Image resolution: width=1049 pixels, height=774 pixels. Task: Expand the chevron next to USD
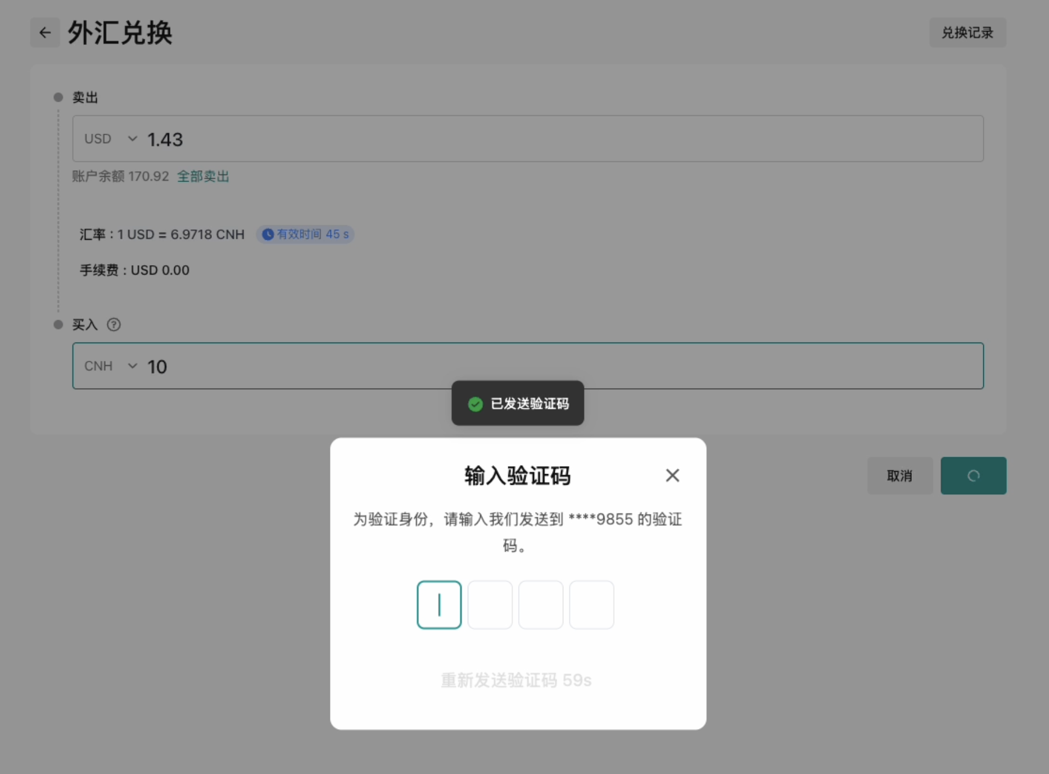(x=133, y=139)
